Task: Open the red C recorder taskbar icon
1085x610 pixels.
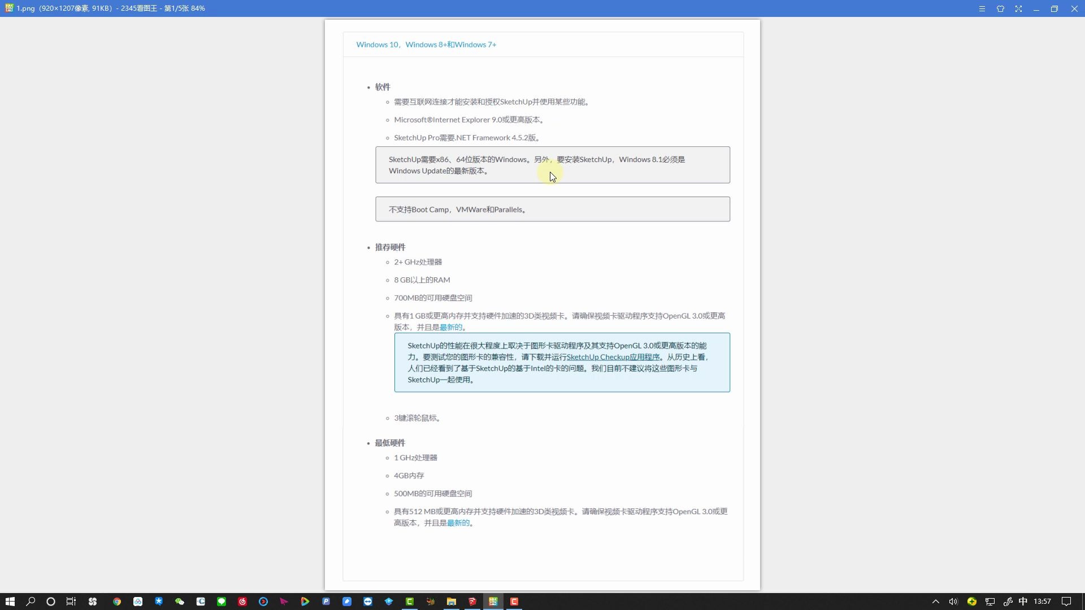Action: click(x=514, y=602)
